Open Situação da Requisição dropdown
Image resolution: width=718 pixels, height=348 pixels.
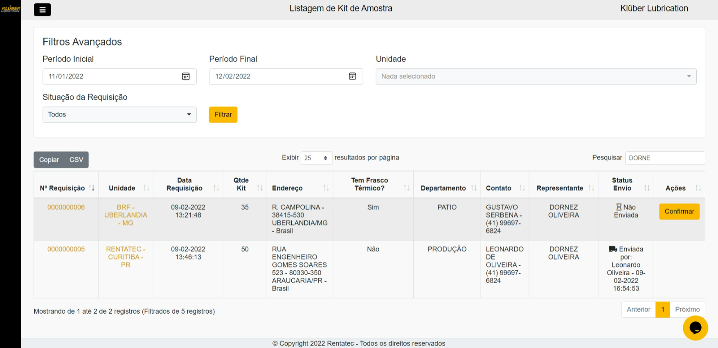pos(119,115)
